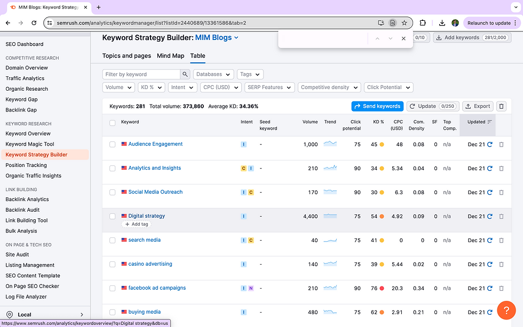Click the keyword filter search magnifier
This screenshot has height=327, width=523.
[185, 74]
